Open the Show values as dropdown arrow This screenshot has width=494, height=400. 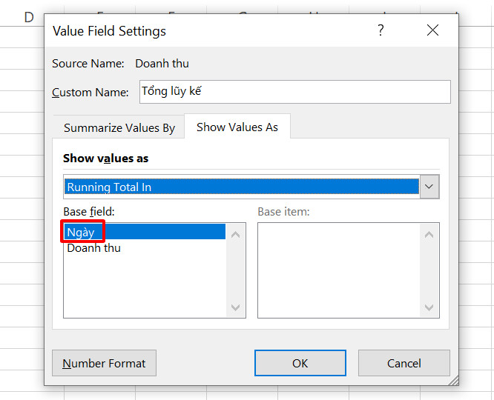429,187
